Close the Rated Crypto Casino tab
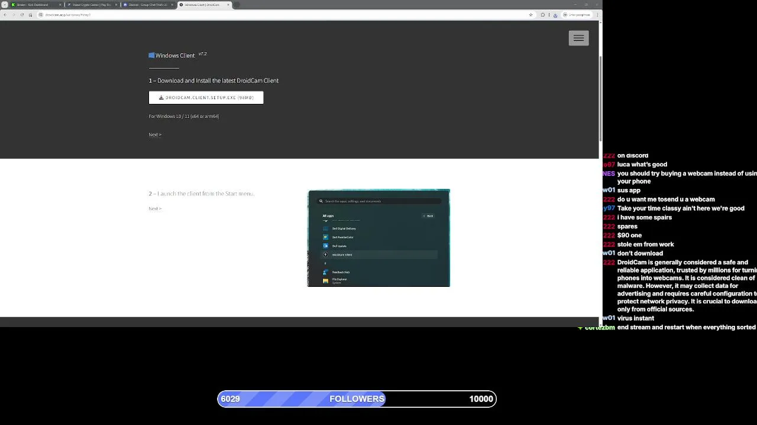Viewport: 757px width, 425px height. point(116,5)
